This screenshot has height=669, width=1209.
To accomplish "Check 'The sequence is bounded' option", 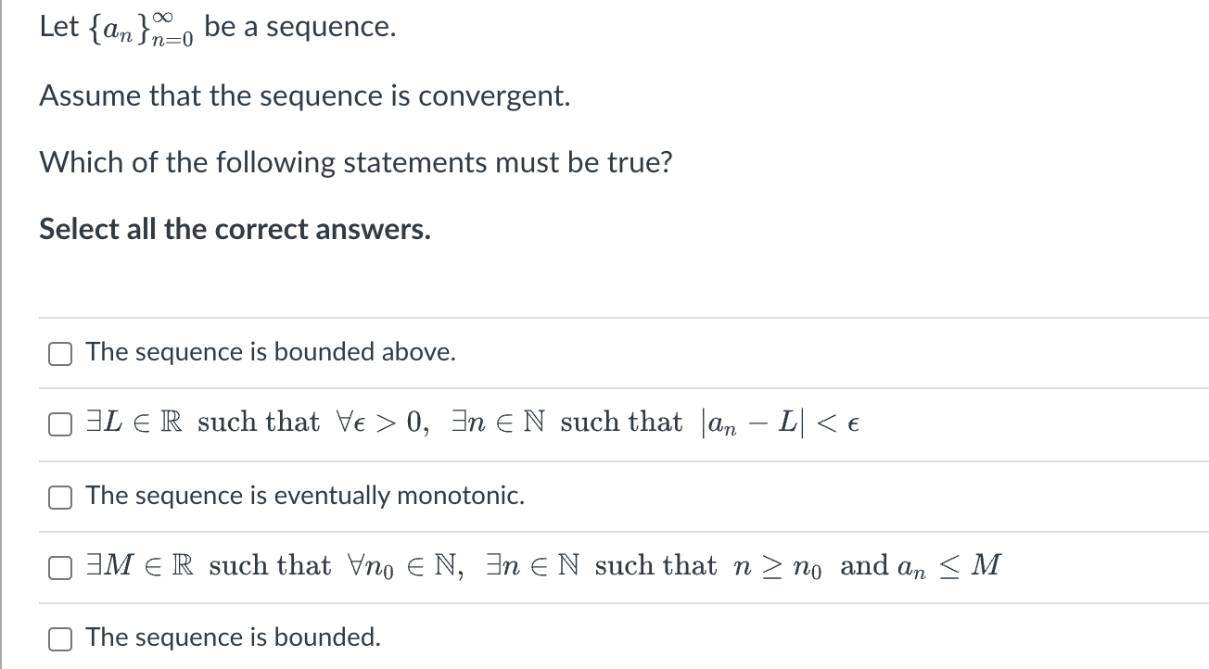I will pyautogui.click(x=59, y=637).
